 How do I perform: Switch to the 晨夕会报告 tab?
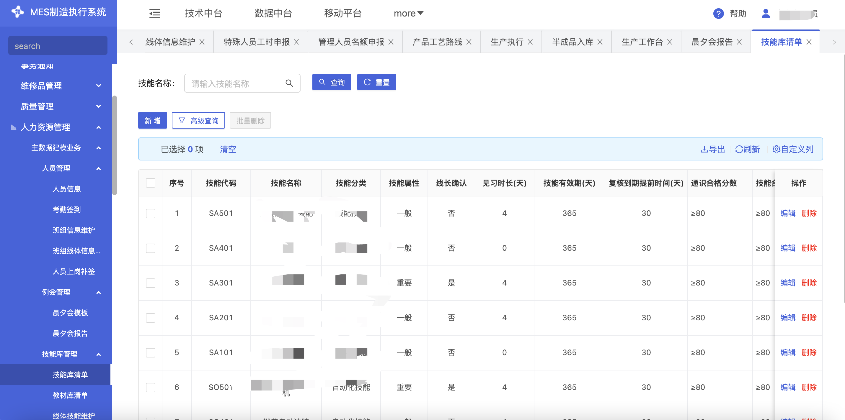click(712, 42)
